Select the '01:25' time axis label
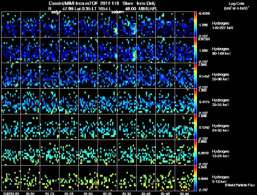 (x=88, y=193)
